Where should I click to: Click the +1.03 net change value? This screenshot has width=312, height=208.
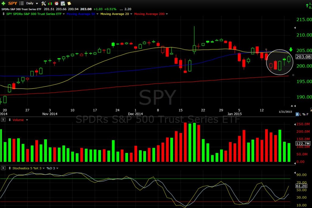[98, 9]
